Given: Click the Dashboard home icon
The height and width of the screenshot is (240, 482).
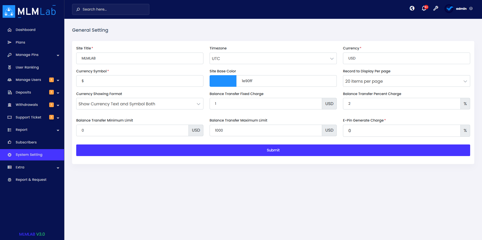Looking at the screenshot, I should click(x=10, y=30).
